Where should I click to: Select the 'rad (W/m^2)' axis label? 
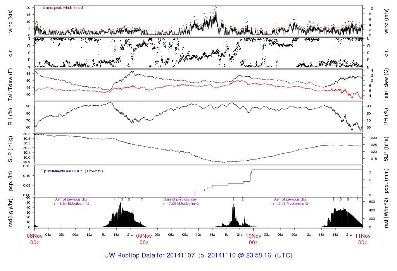[386, 213]
